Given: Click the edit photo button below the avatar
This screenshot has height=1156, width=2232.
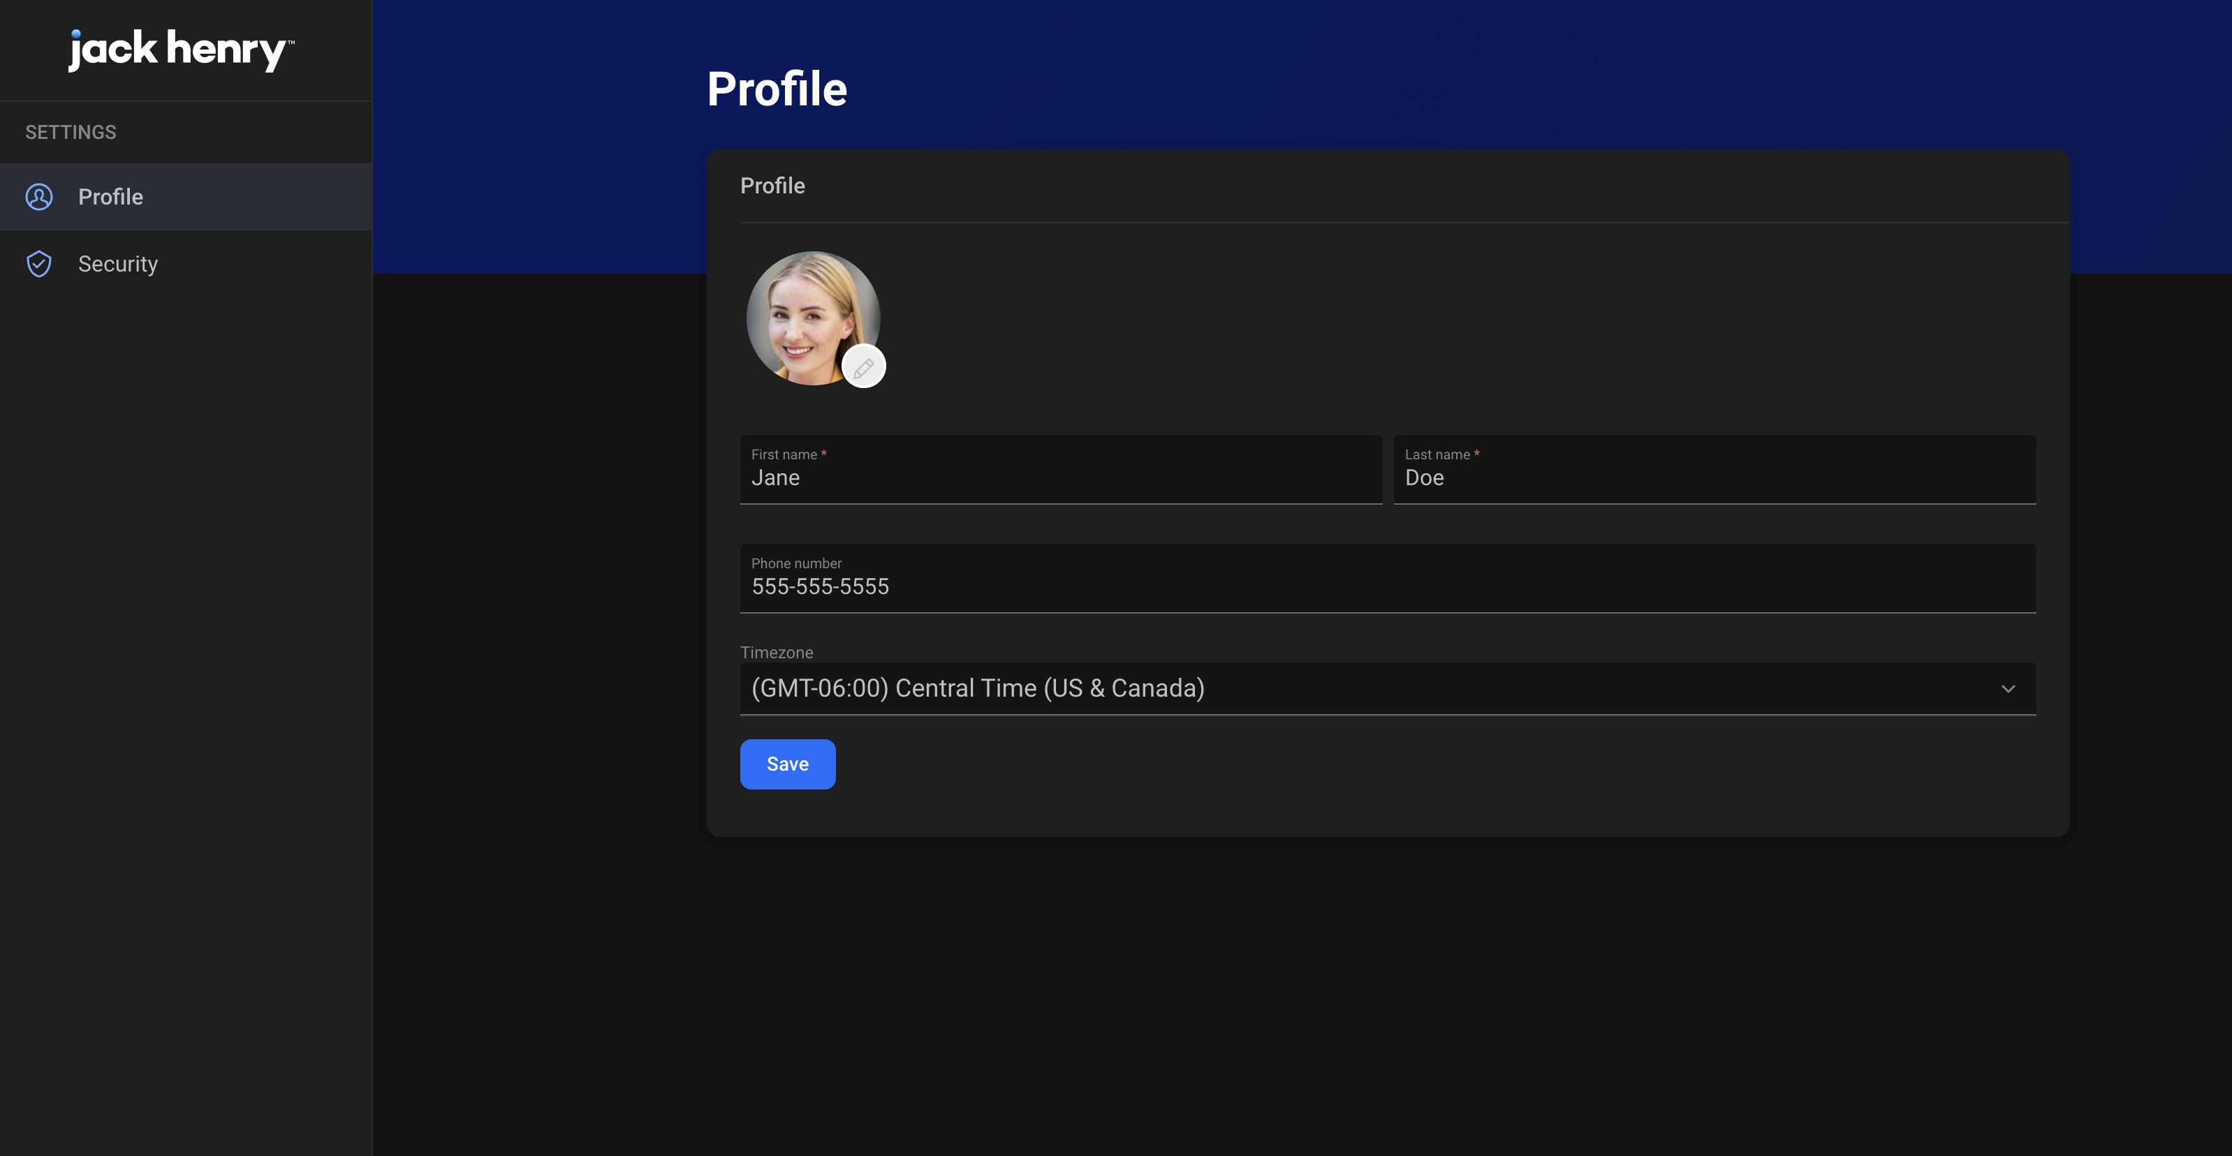Looking at the screenshot, I should coord(863,365).
